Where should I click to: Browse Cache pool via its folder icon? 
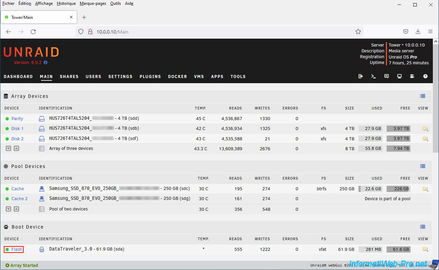click(425, 189)
